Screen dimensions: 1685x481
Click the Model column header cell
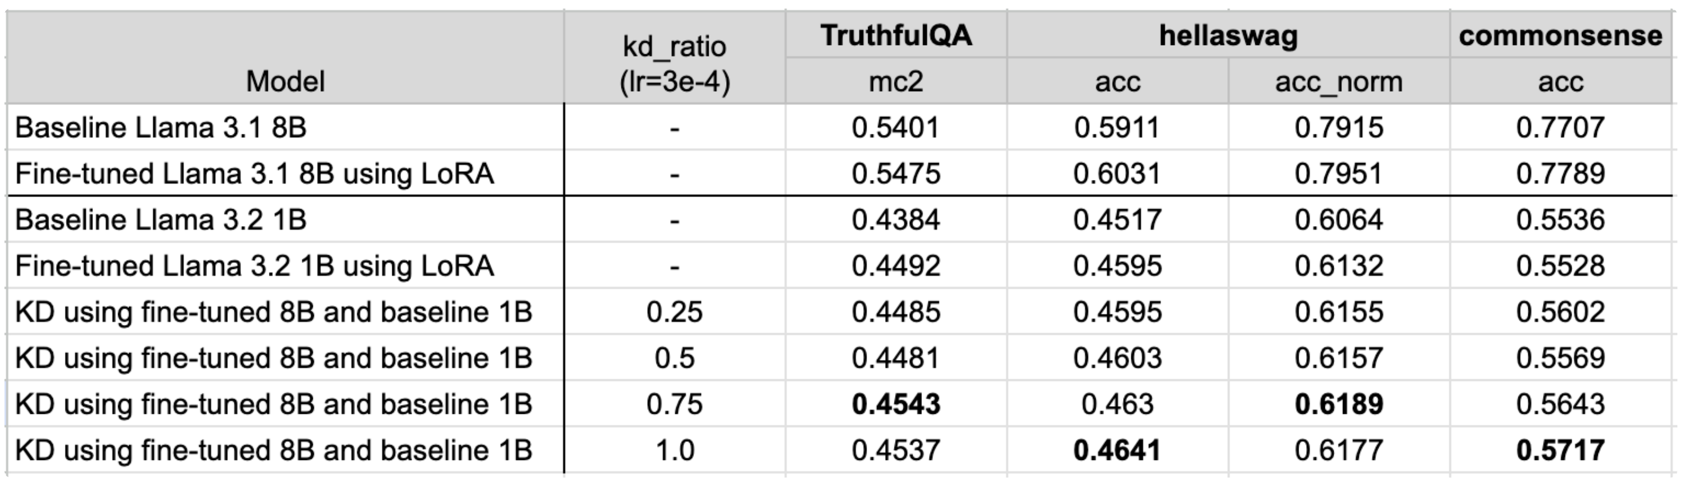coord(285,82)
